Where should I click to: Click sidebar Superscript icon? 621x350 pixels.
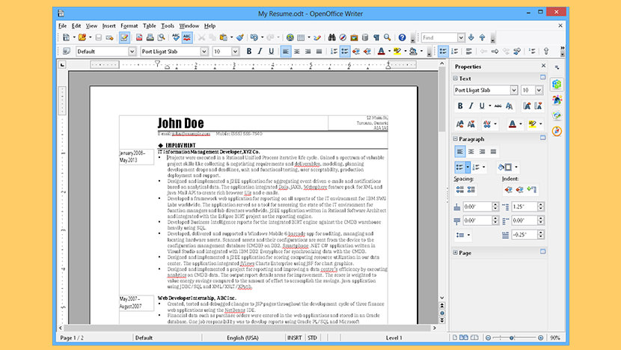[460, 124]
